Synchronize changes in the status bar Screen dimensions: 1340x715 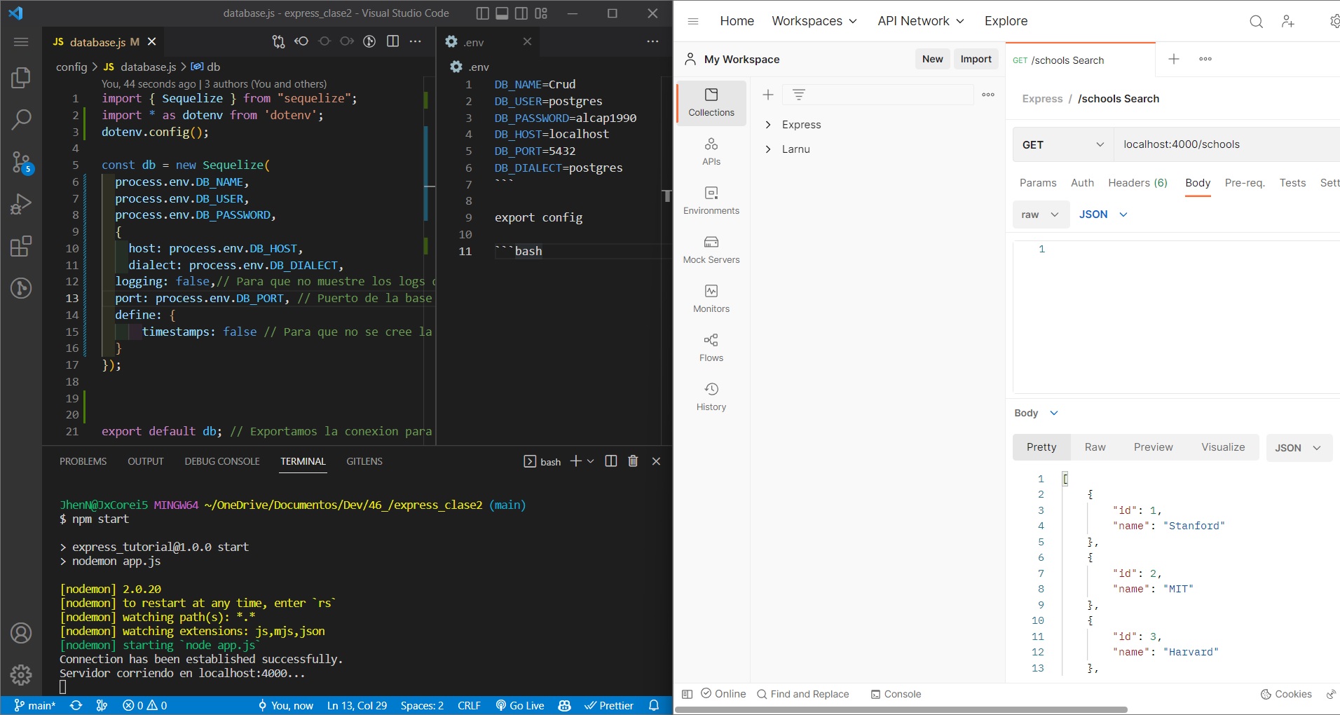pos(76,705)
